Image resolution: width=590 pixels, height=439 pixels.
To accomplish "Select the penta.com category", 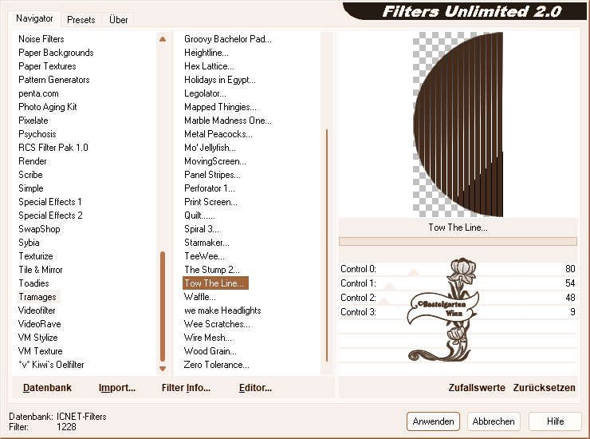I will [39, 93].
